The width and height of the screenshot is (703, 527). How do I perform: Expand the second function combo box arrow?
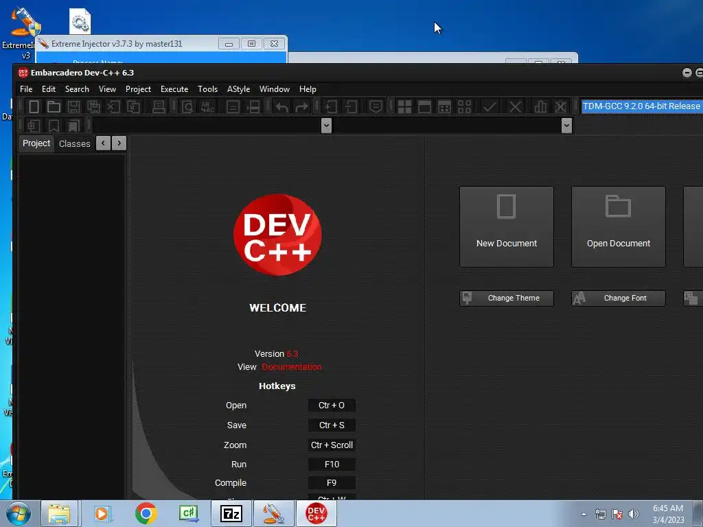(566, 126)
